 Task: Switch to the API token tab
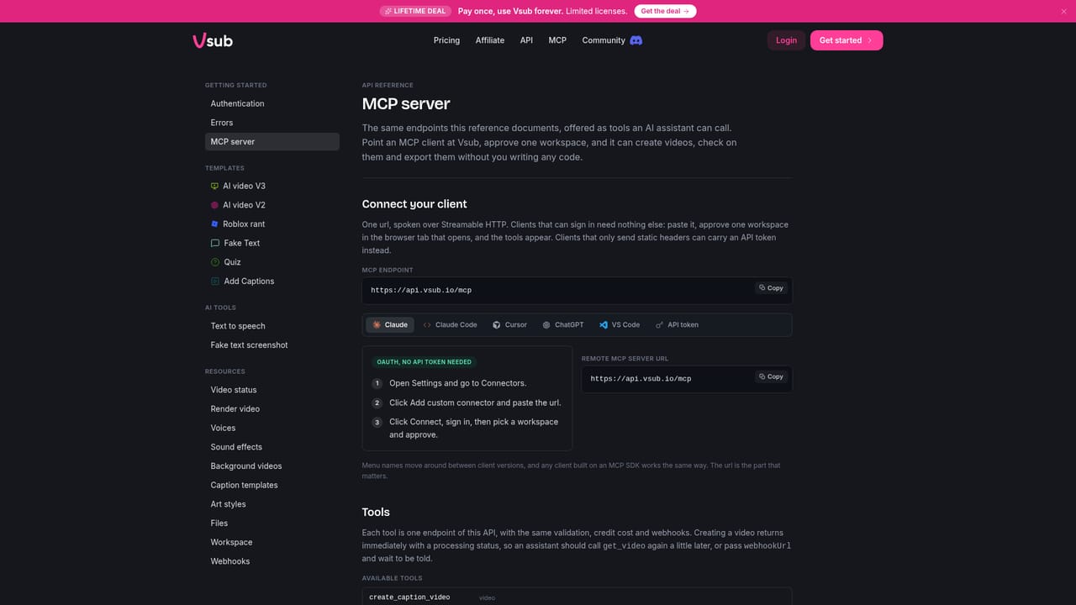677,324
